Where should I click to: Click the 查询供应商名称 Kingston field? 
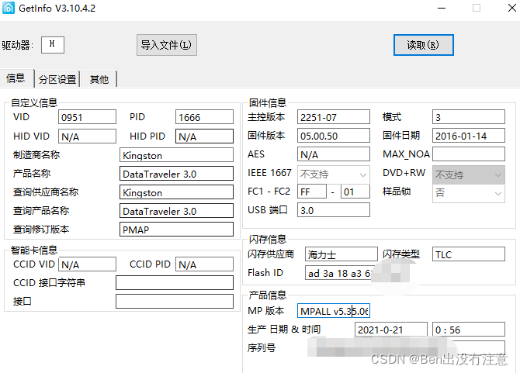coord(176,192)
